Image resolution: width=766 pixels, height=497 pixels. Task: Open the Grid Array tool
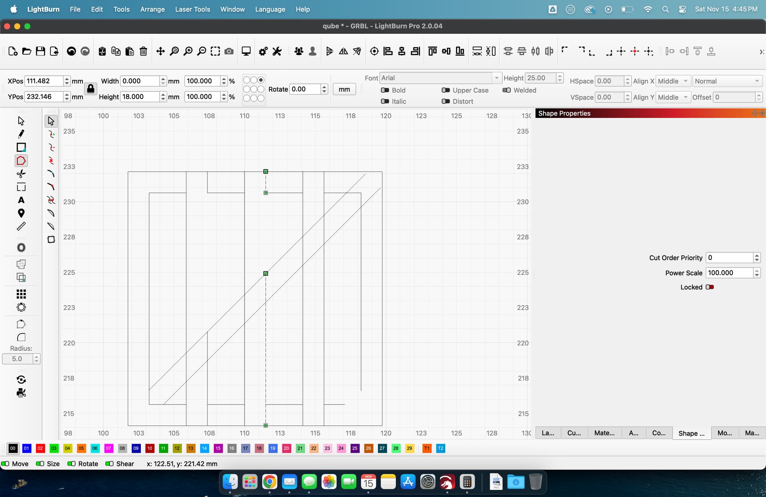pyautogui.click(x=21, y=294)
